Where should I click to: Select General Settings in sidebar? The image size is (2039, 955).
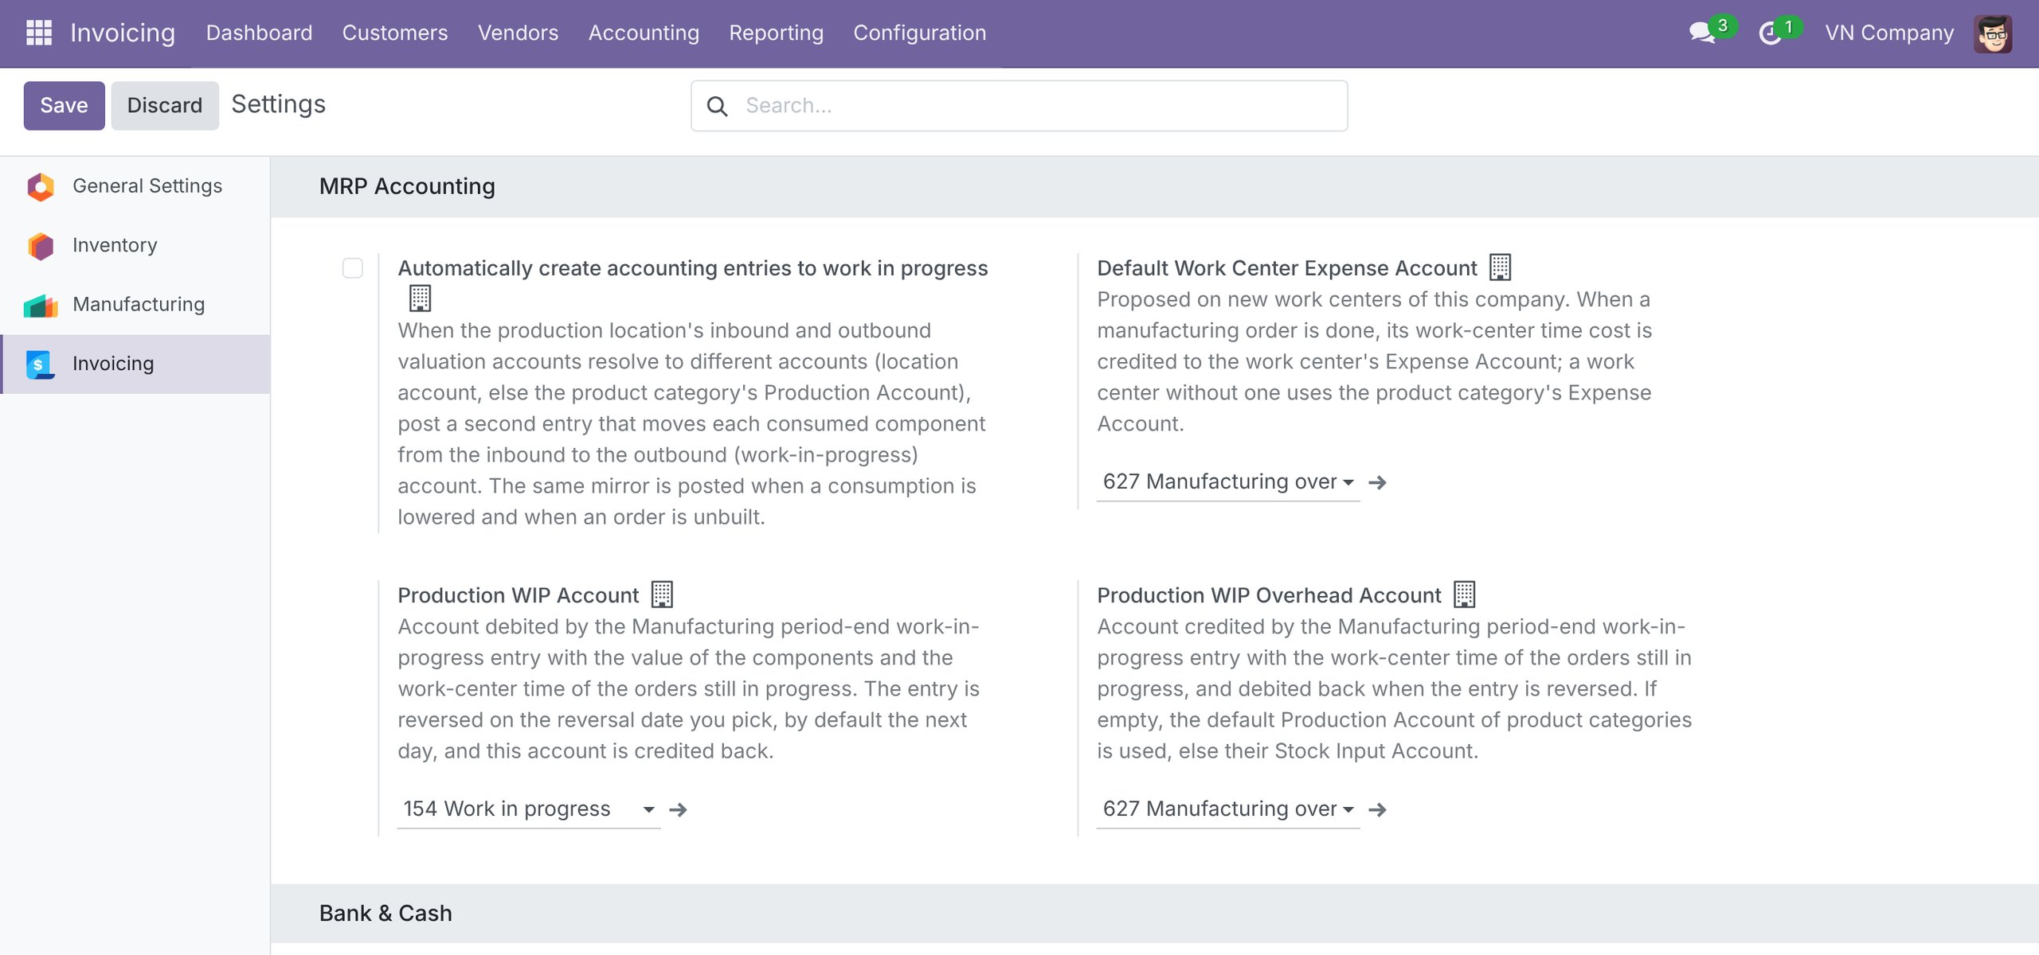[x=135, y=186]
